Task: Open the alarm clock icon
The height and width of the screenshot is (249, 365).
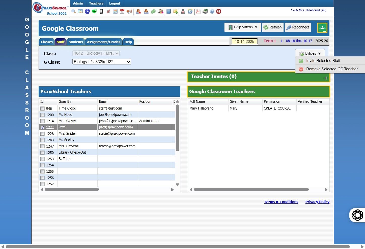Action: tap(190, 11)
